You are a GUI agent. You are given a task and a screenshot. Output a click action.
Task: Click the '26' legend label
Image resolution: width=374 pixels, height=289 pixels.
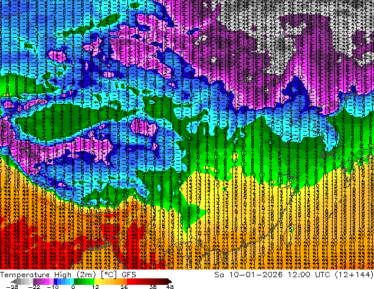point(124,287)
